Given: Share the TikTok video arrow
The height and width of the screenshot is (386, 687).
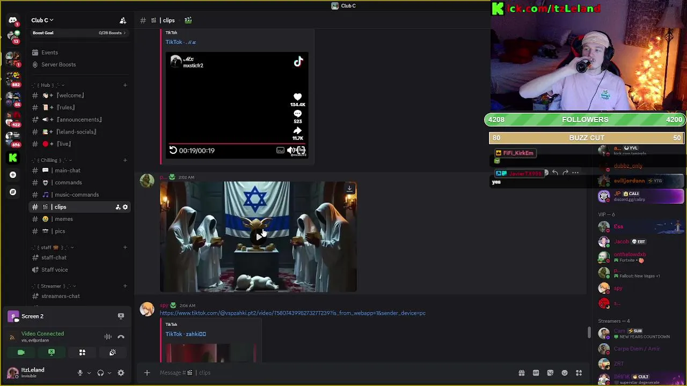Looking at the screenshot, I should click(x=298, y=131).
